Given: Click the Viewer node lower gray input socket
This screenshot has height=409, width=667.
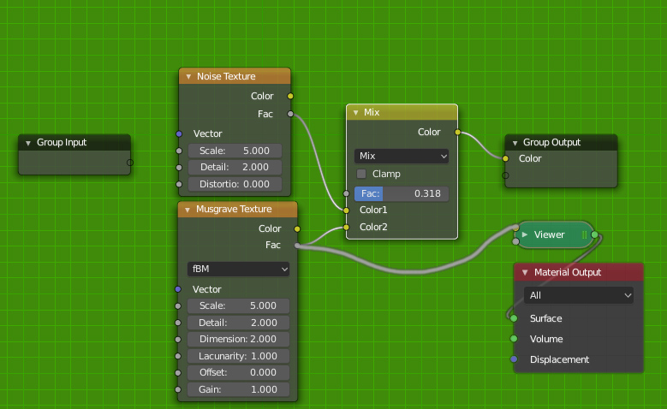Looking at the screenshot, I should [516, 241].
